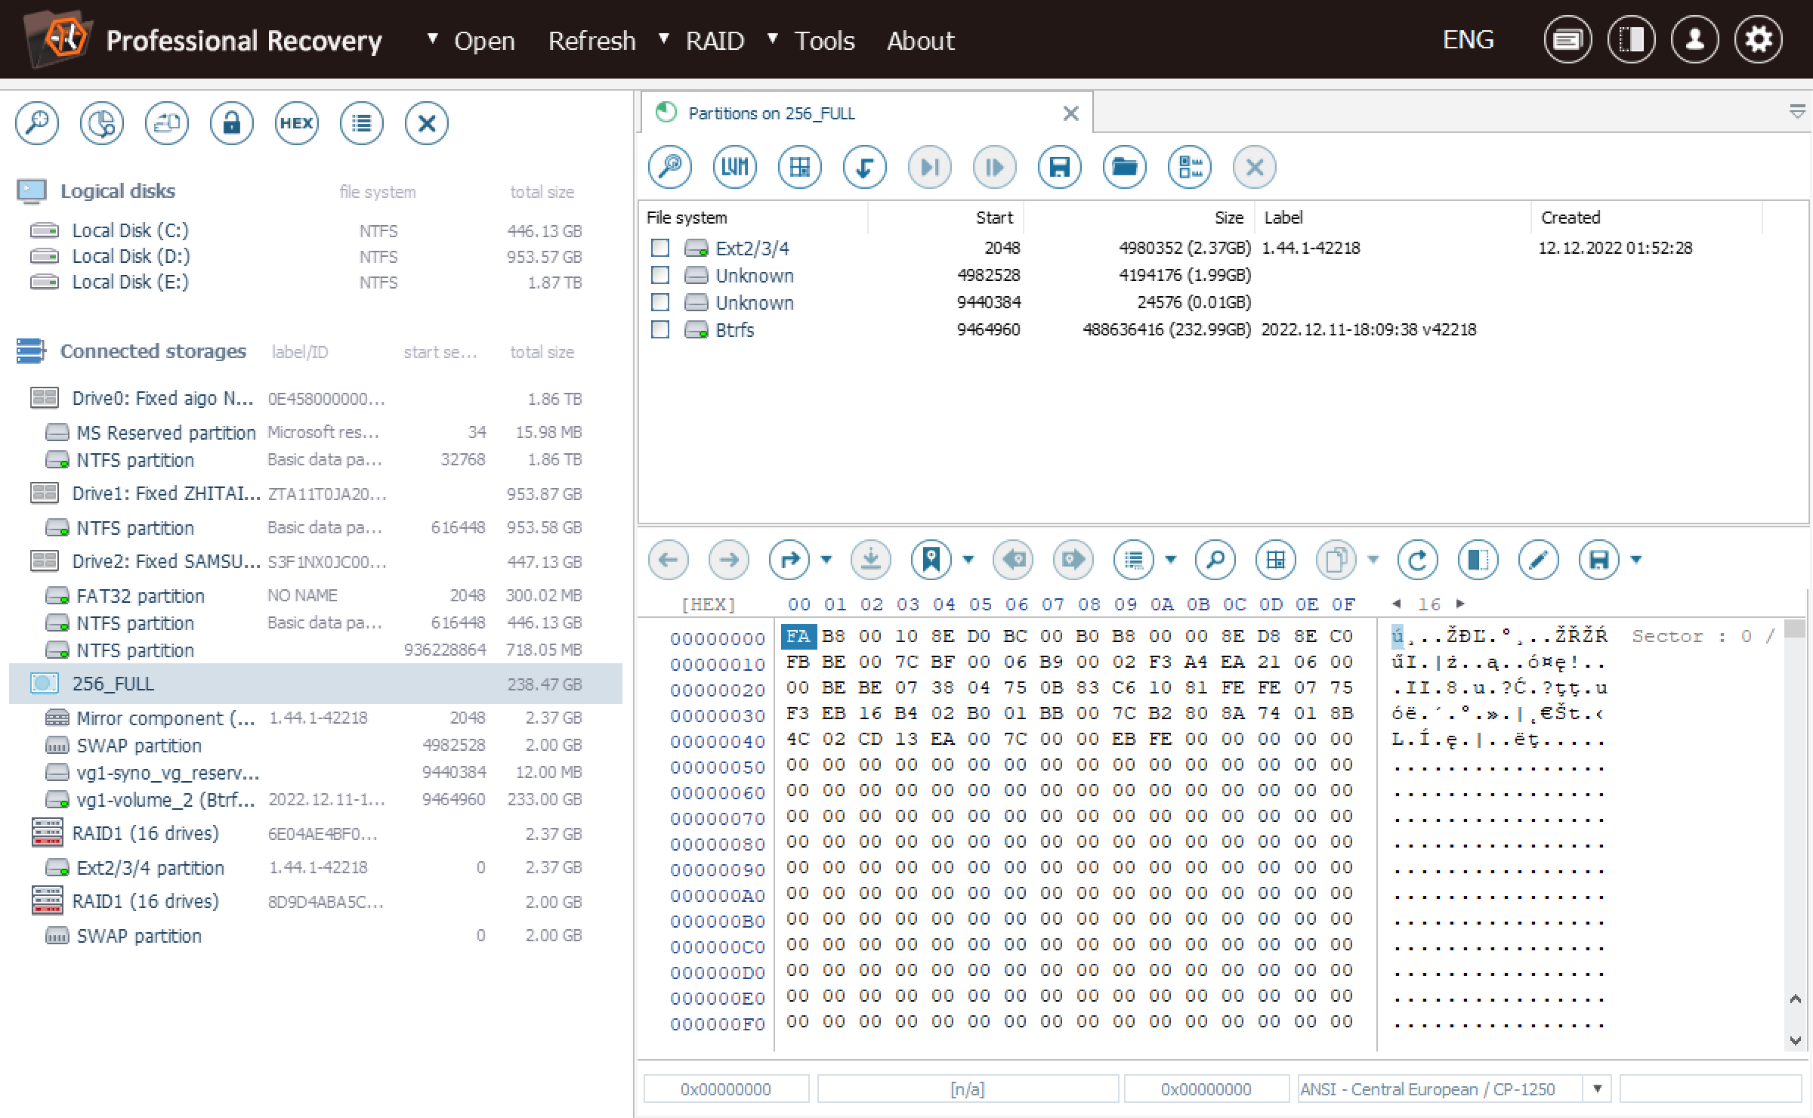Screen dimensions: 1813x1118
Task: Open the event log icon in top bar
Action: [1568, 39]
